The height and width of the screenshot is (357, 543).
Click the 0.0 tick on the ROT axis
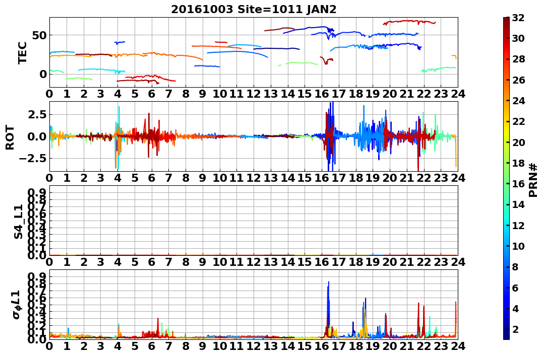tap(37, 136)
